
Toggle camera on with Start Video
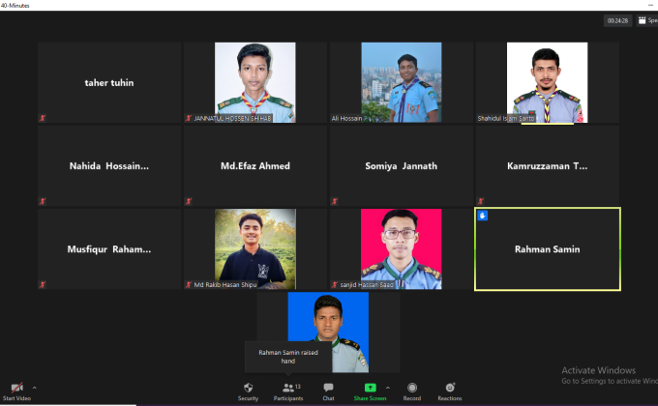(16, 391)
